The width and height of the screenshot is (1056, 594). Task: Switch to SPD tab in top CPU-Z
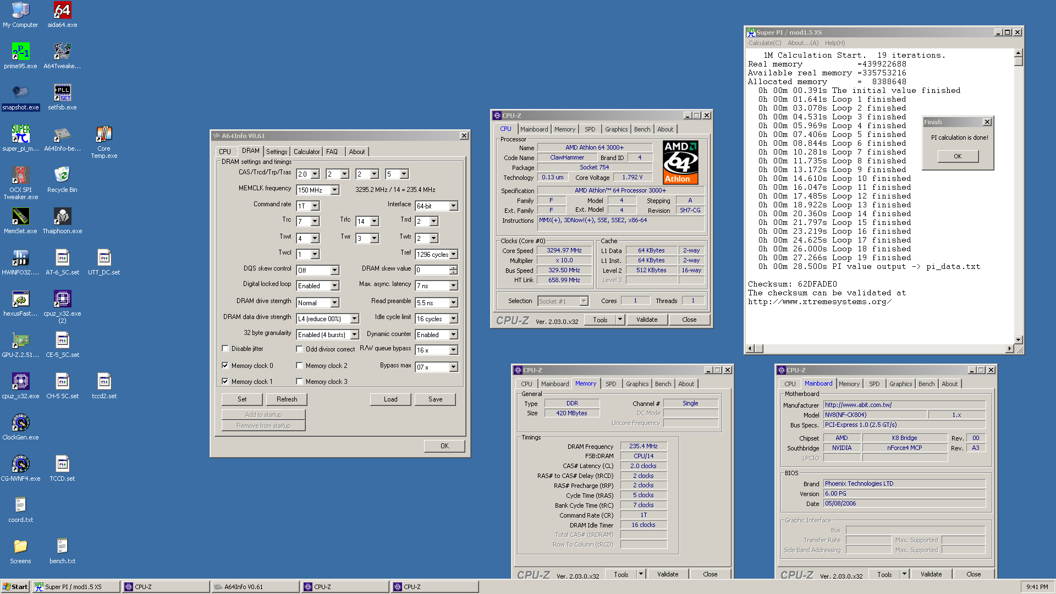(x=590, y=129)
